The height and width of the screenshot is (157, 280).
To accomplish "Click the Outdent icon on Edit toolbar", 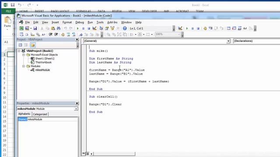I will [56, 34].
